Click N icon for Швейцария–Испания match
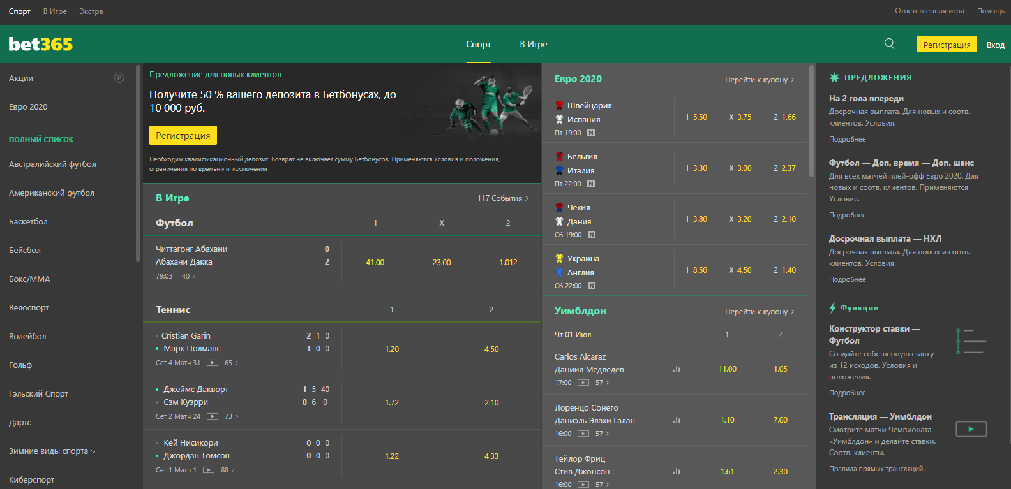The width and height of the screenshot is (1011, 489). click(591, 133)
